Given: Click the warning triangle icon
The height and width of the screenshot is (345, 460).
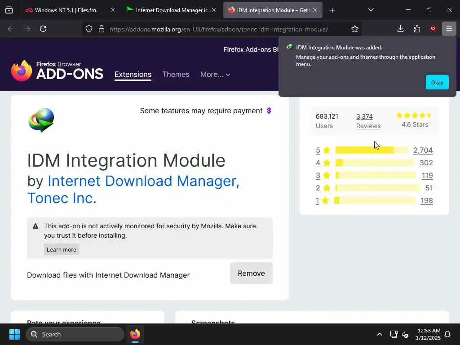Looking at the screenshot, I should pyautogui.click(x=35, y=226).
